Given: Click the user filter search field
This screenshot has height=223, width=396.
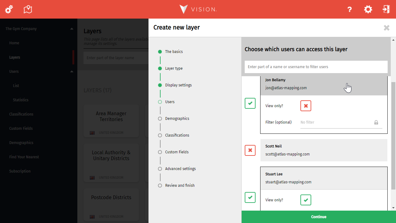Looking at the screenshot, I should pos(316,67).
